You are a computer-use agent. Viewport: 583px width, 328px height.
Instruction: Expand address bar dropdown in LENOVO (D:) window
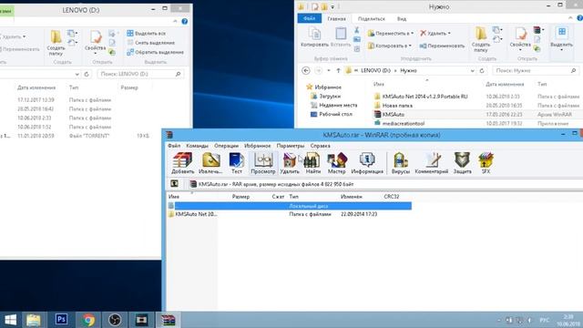point(77,74)
